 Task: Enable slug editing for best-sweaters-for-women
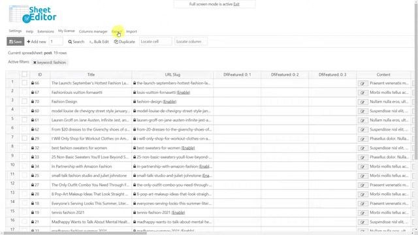point(188,148)
